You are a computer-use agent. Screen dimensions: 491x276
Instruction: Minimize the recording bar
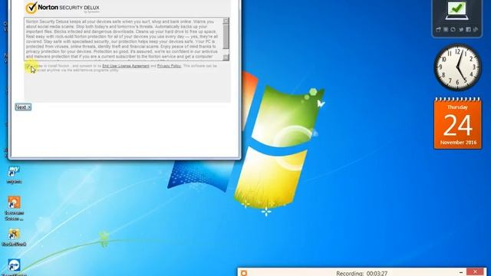pyautogui.click(x=460, y=272)
